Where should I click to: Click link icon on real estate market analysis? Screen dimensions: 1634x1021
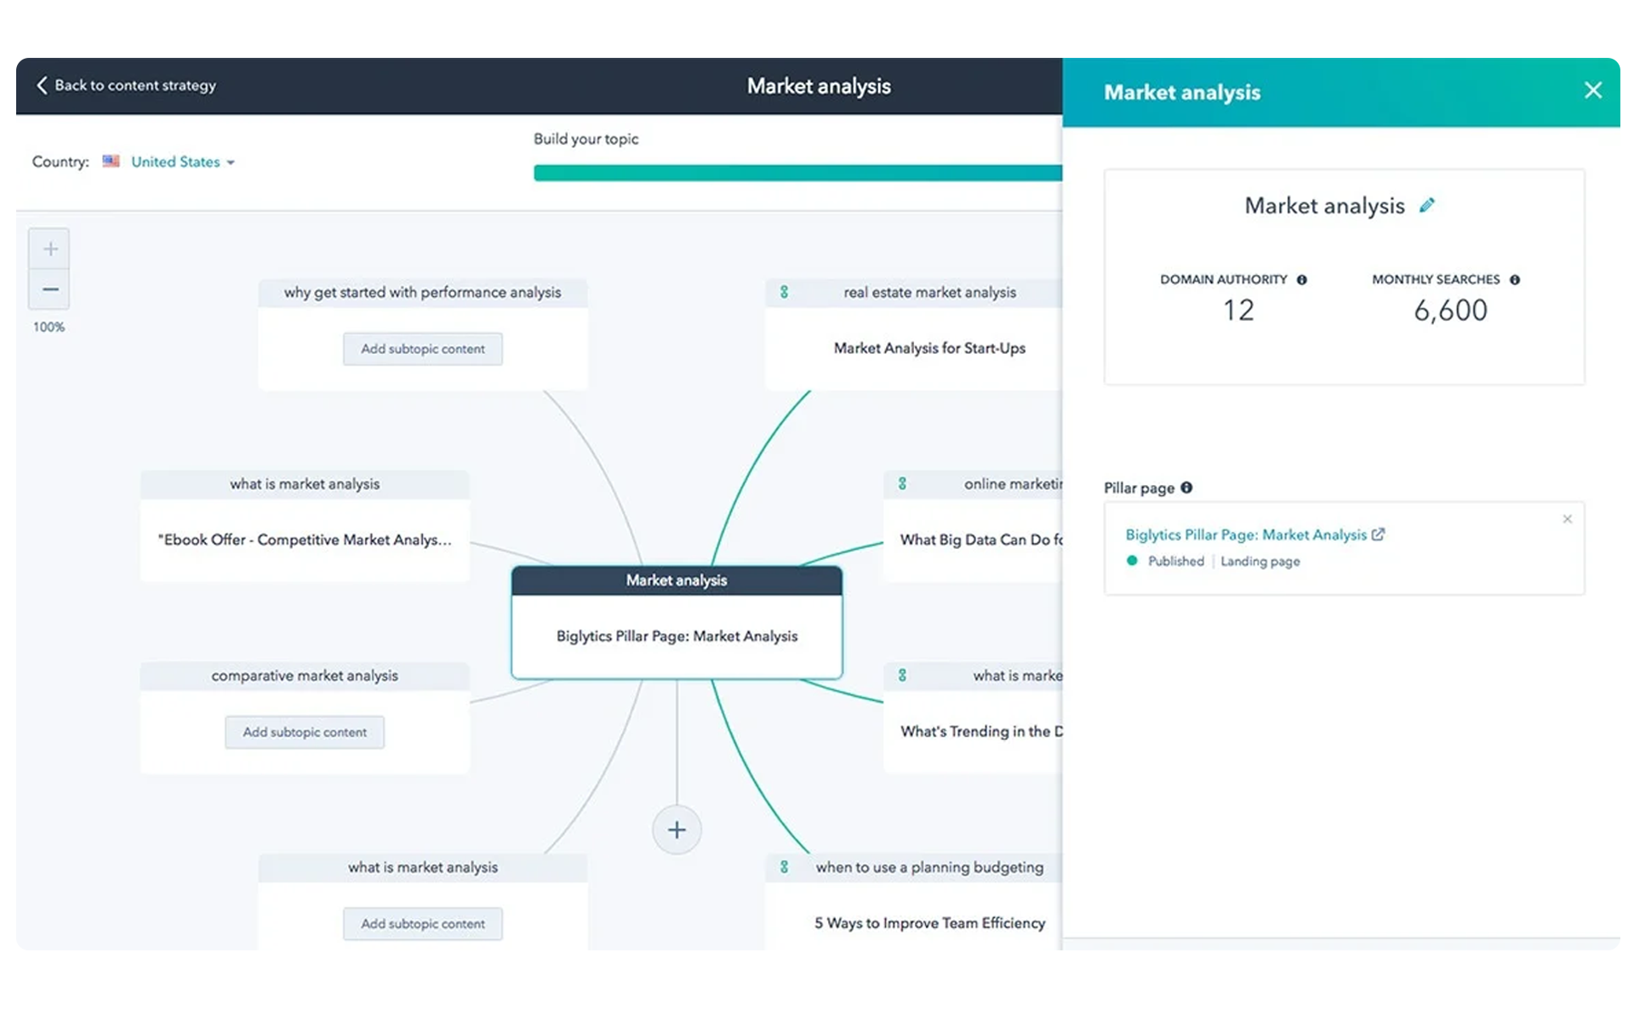pyautogui.click(x=784, y=292)
